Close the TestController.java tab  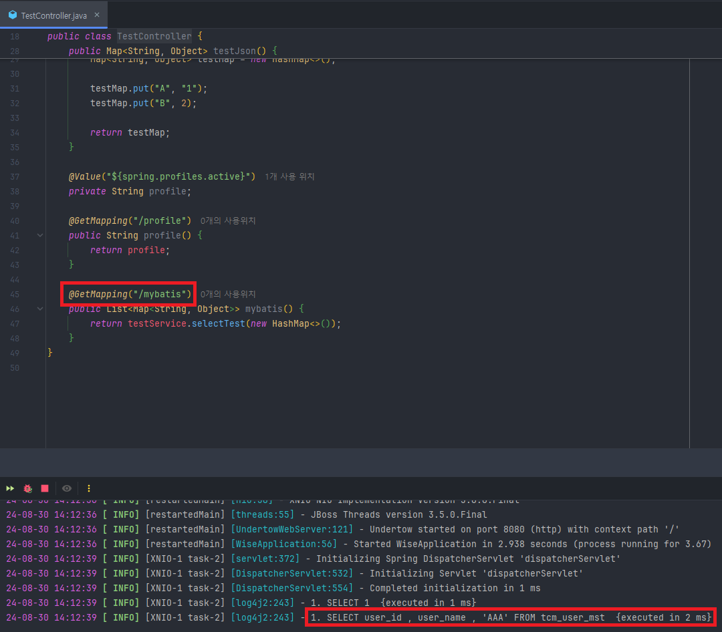pos(97,15)
